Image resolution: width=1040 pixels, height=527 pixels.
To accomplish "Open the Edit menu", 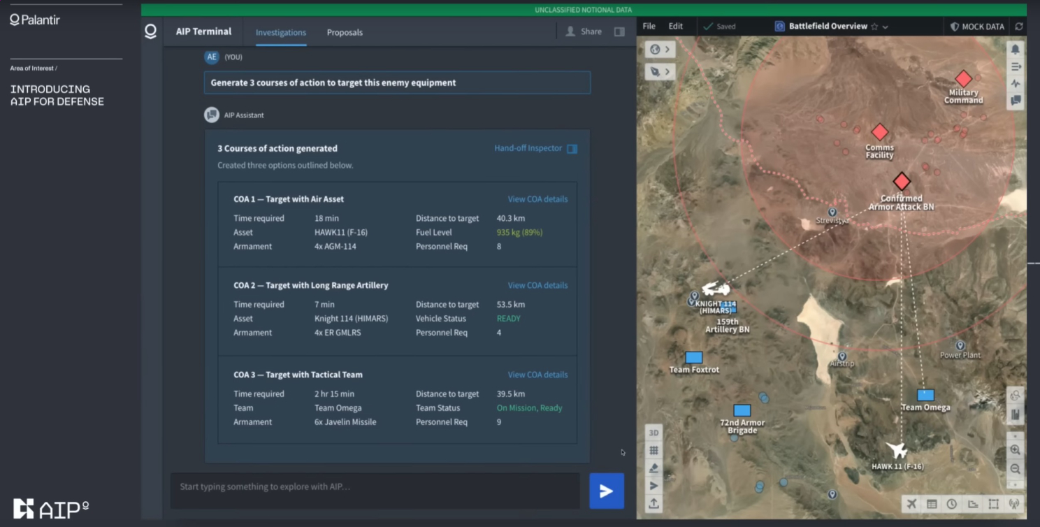I will tap(675, 27).
